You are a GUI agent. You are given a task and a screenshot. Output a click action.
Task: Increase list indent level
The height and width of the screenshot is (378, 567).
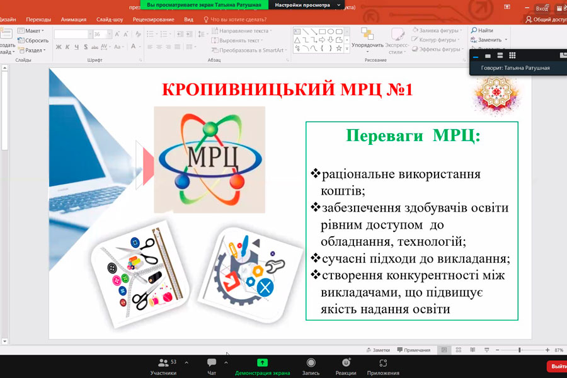(x=189, y=35)
